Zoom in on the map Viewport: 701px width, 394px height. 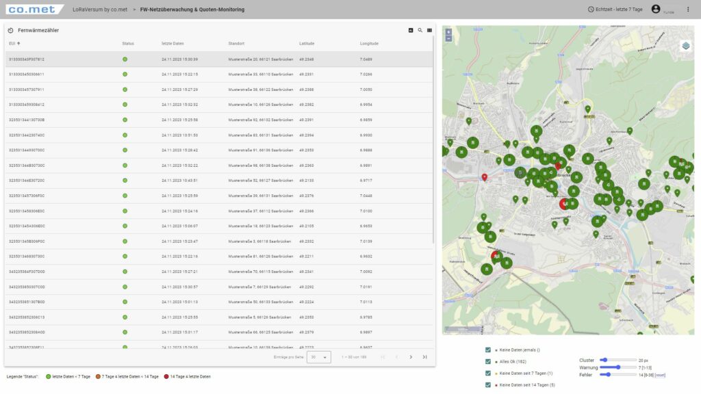[x=448, y=31]
